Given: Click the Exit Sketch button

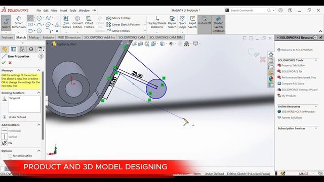Looking at the screenshot, I should (6, 23).
